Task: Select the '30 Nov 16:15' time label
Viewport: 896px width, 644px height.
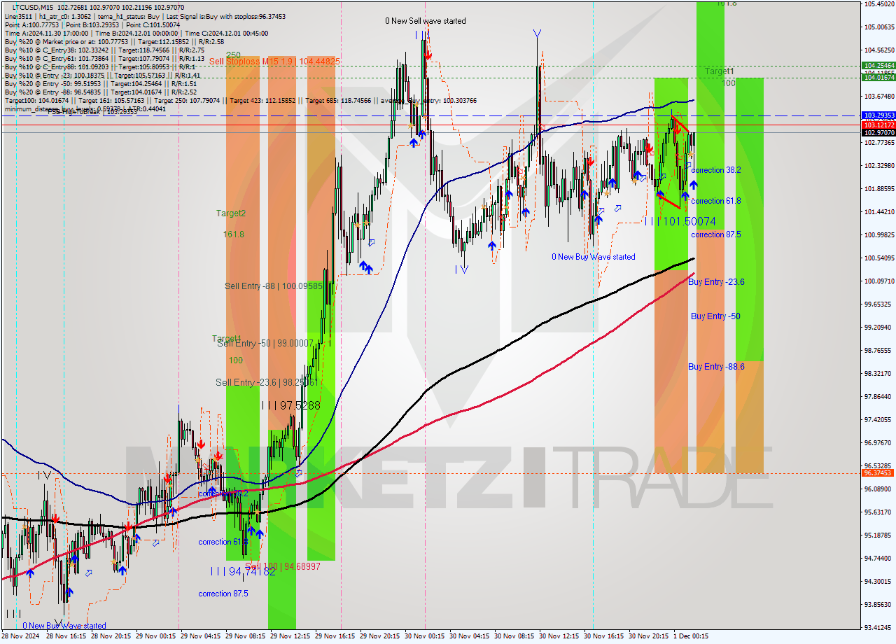Action: click(x=603, y=636)
